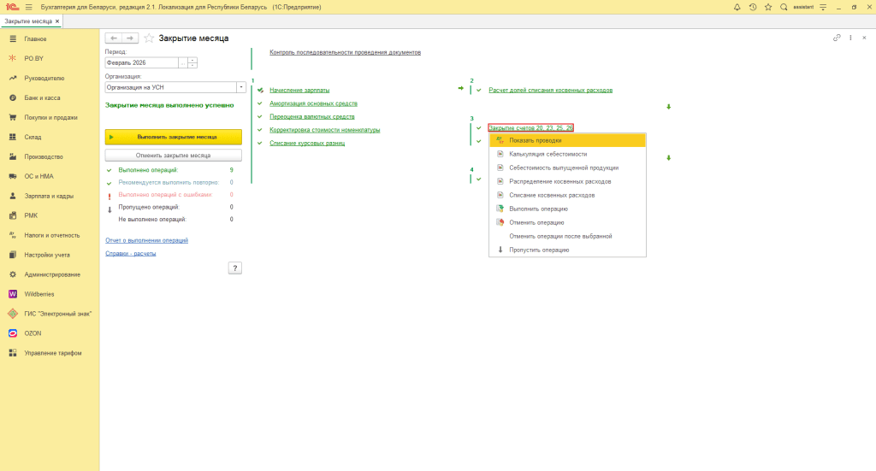The height and width of the screenshot is (471, 876).
Task: Click the Период input field
Action: click(141, 62)
